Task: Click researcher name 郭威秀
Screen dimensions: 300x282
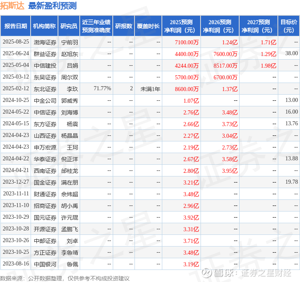Action: tap(70, 101)
